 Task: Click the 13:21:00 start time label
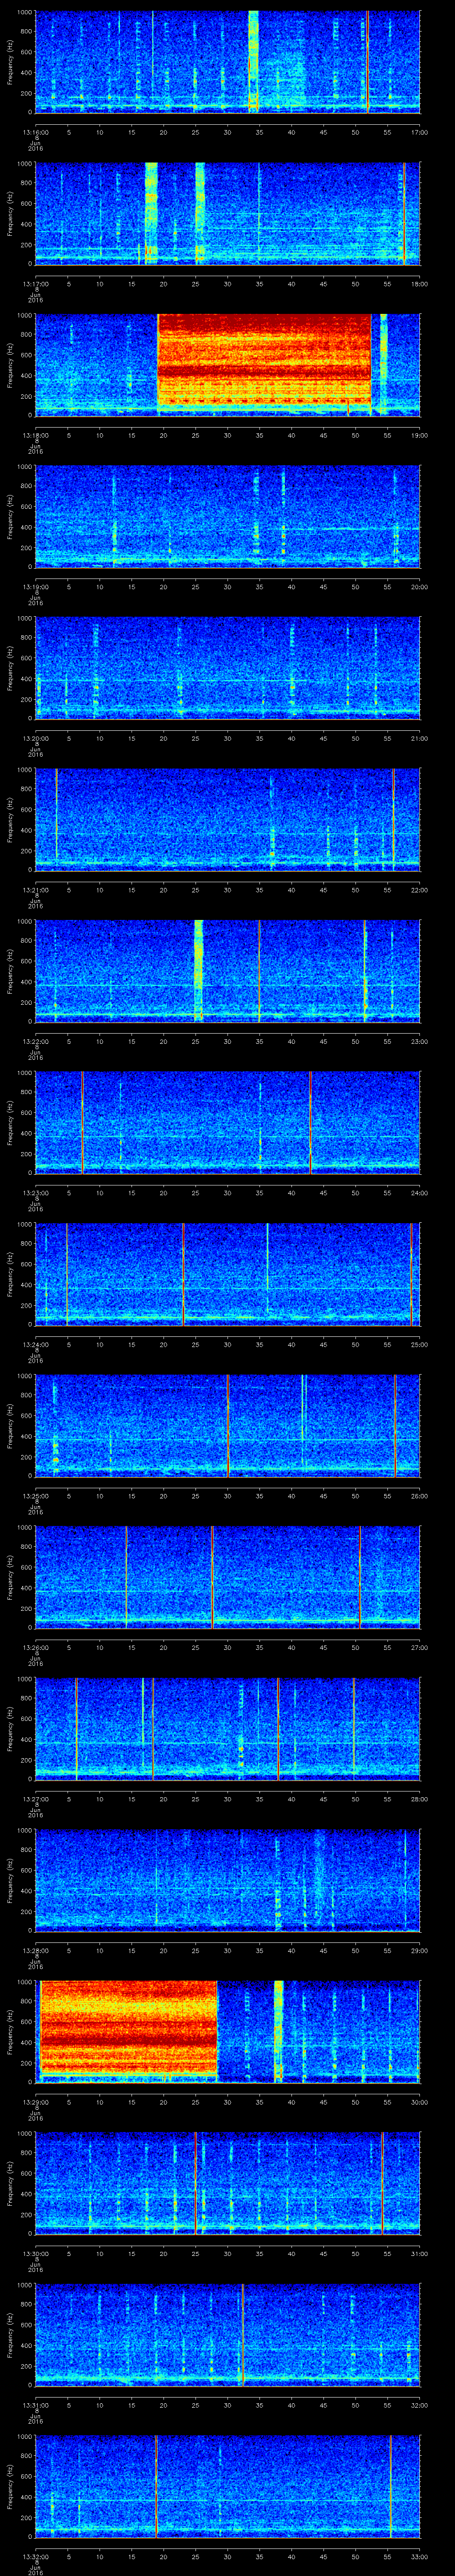pyautogui.click(x=36, y=890)
